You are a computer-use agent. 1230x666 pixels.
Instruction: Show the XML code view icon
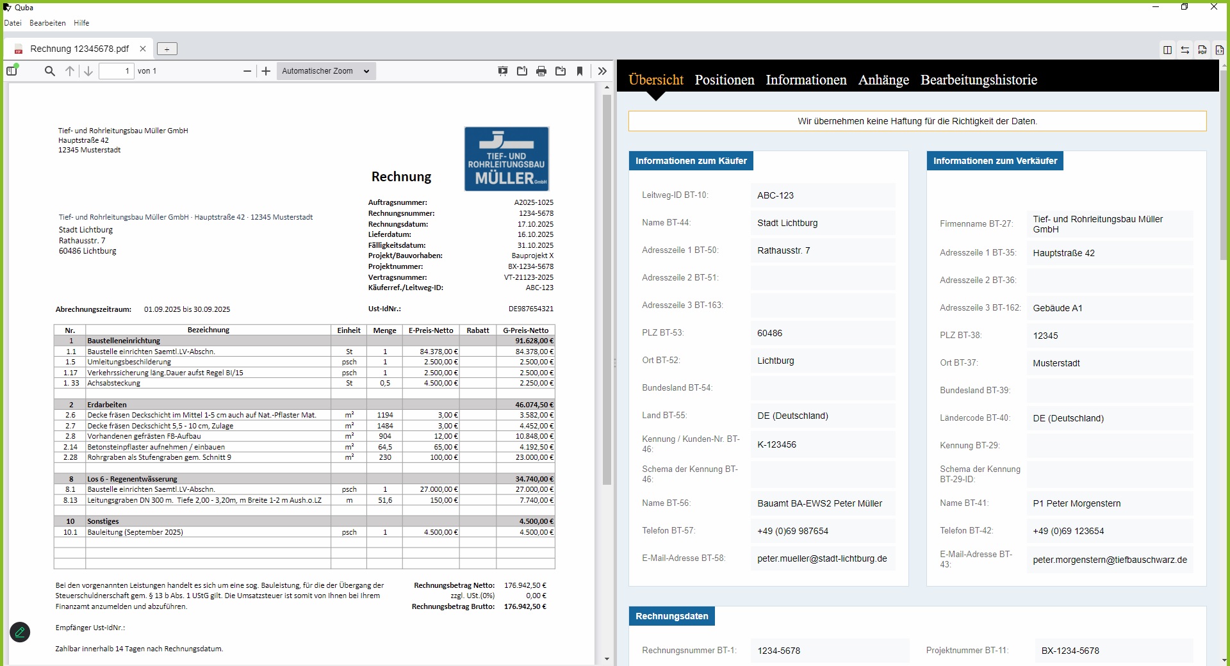[x=1219, y=50]
